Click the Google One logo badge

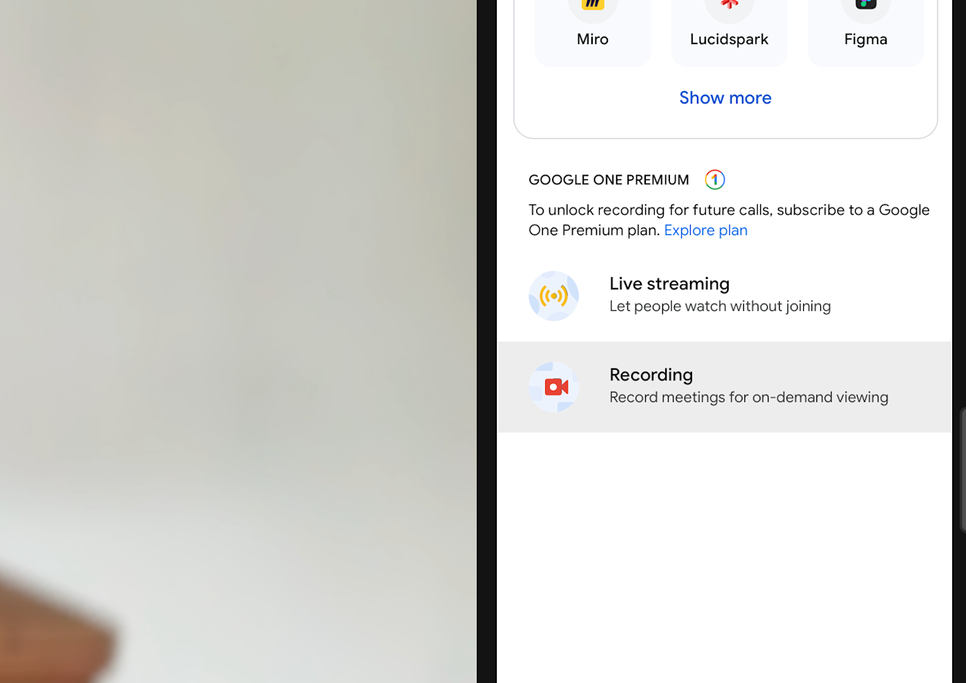tap(715, 179)
